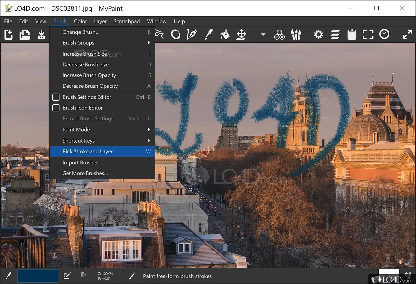Open the Edit menu
Viewport: 416px width, 284px height.
click(x=23, y=21)
